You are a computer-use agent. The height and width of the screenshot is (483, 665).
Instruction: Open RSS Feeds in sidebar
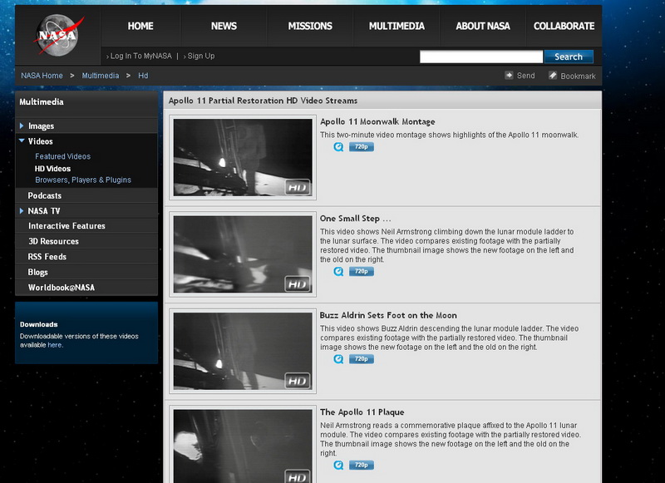pyautogui.click(x=47, y=257)
